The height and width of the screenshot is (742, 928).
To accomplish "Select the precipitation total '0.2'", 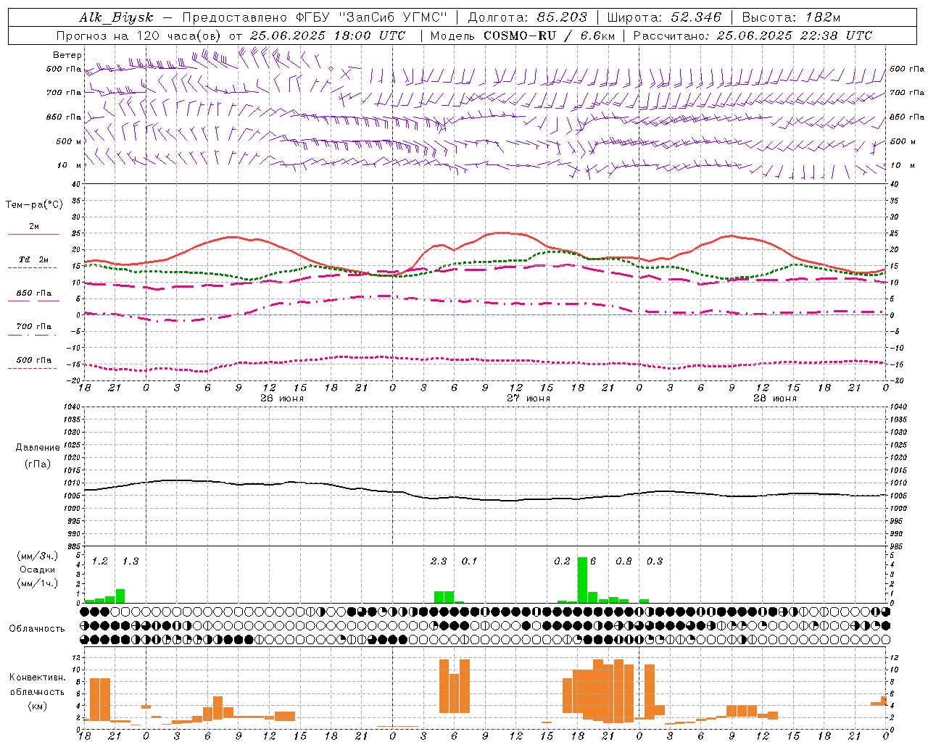I will (562, 562).
